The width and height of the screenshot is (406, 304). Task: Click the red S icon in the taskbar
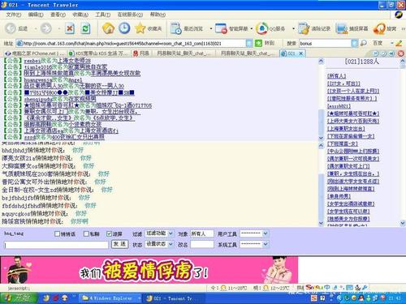point(314,298)
